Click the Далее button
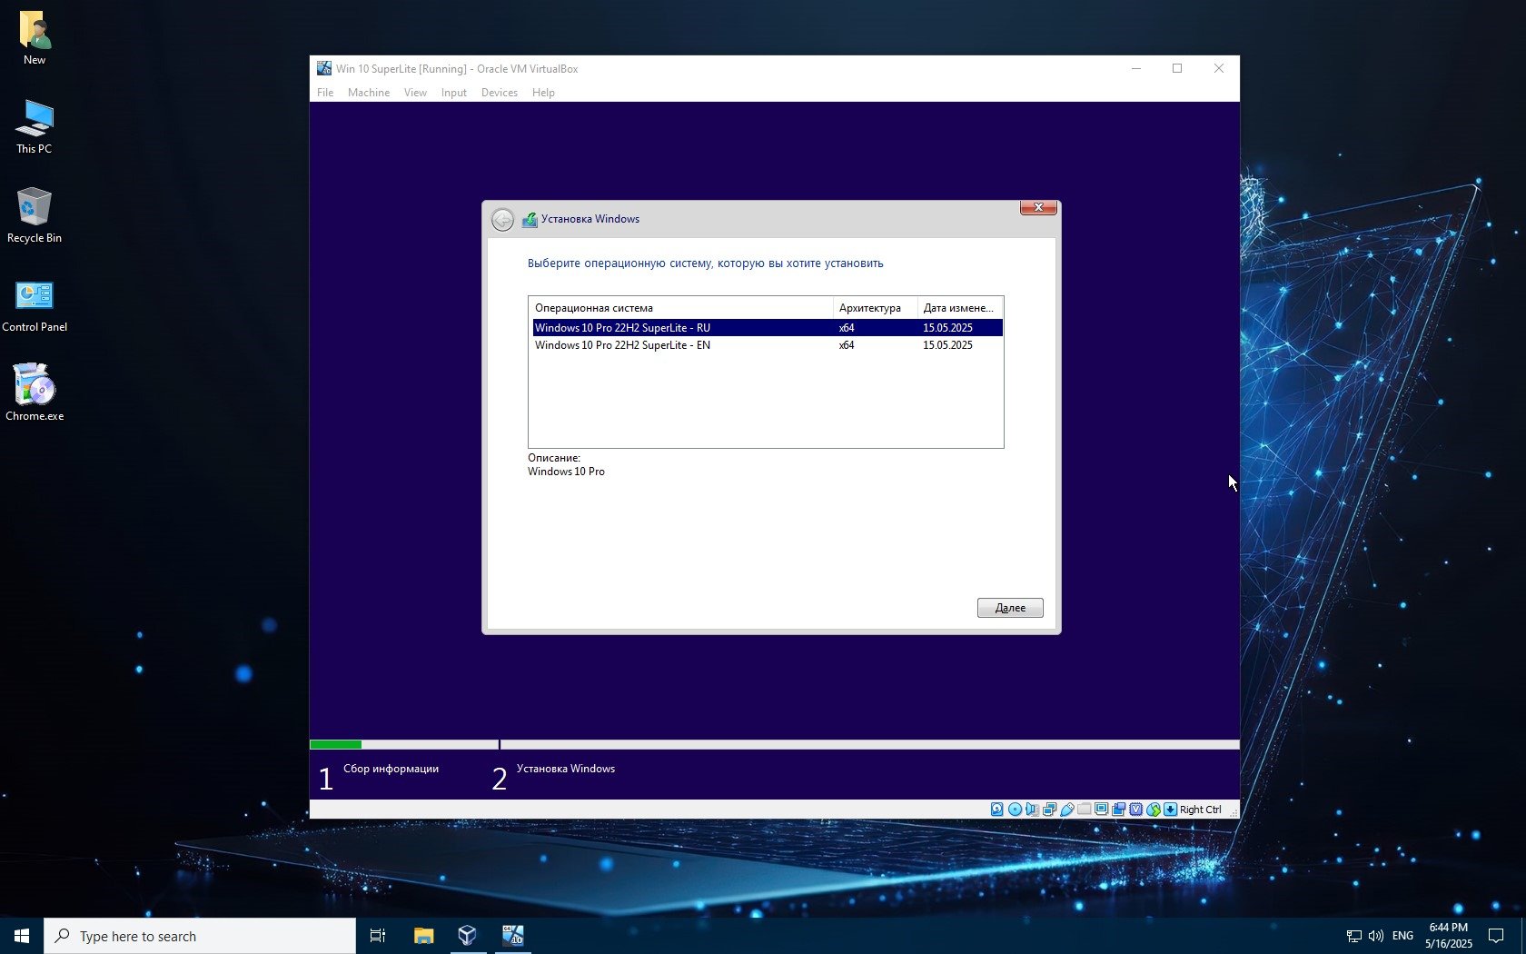Screen dimensions: 1526x954 pos(1010,608)
